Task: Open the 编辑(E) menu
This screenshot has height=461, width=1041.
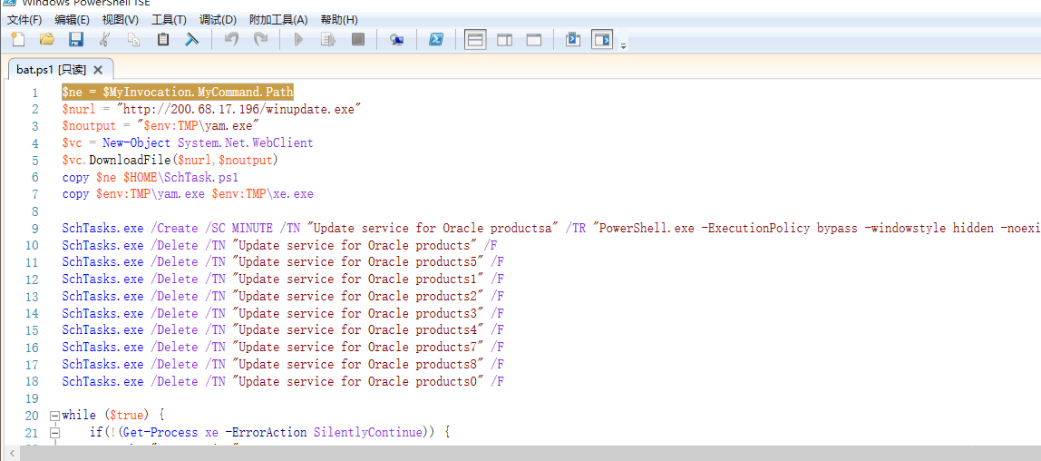Action: pyautogui.click(x=72, y=20)
